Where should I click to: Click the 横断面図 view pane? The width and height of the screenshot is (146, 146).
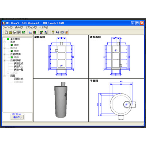(x=116, y=57)
